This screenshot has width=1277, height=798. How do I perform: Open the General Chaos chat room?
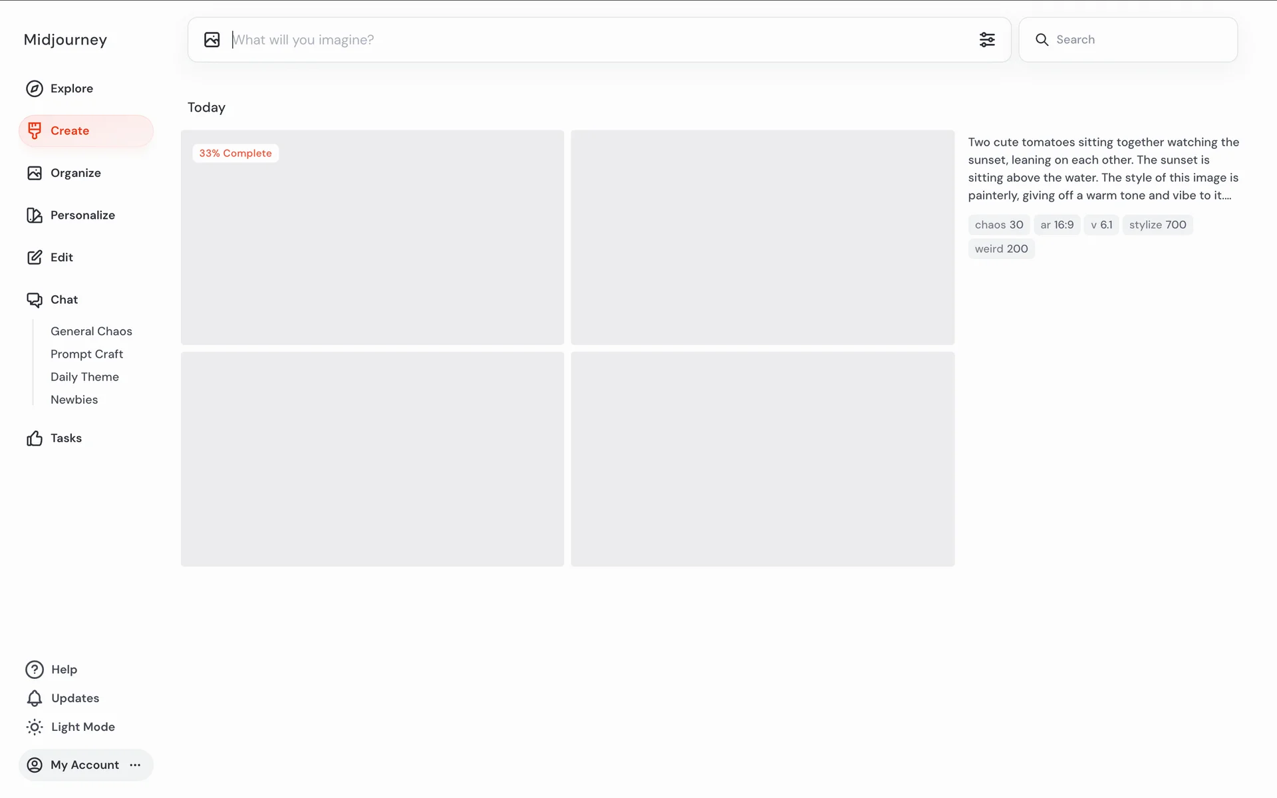coord(91,331)
